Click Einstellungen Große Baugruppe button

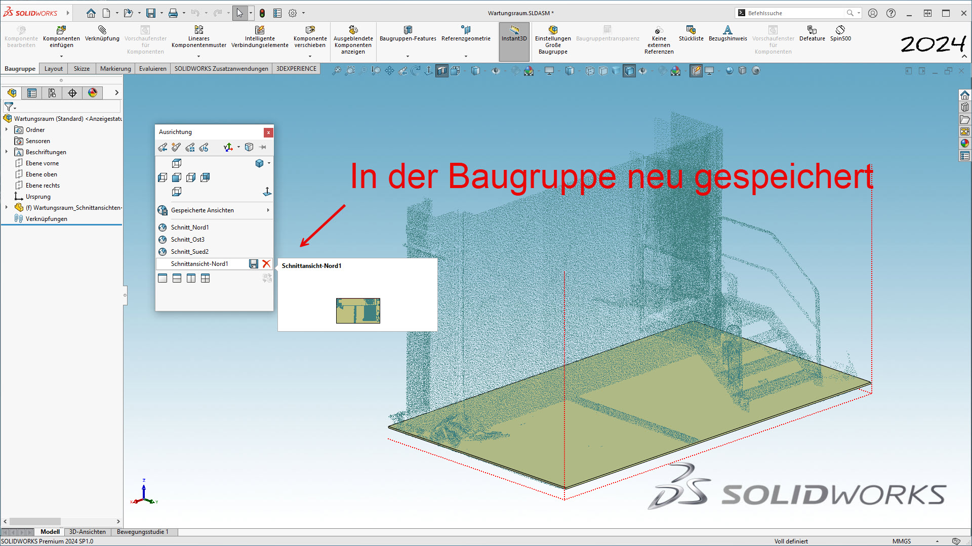[x=553, y=40]
